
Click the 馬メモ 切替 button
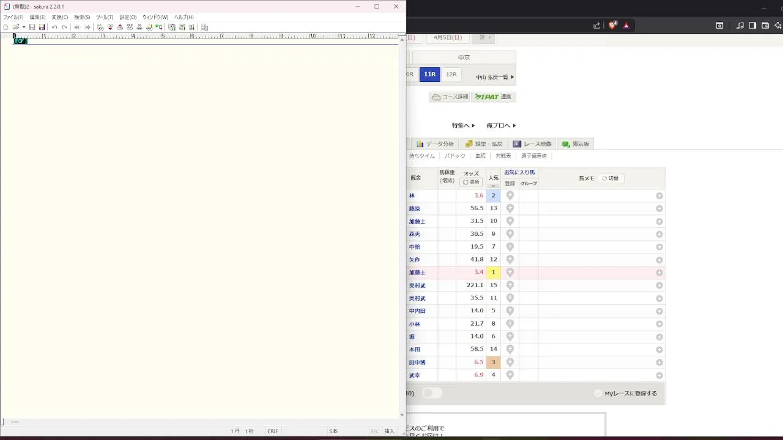click(610, 178)
